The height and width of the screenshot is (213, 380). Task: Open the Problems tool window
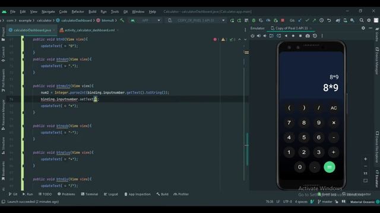click(66, 194)
